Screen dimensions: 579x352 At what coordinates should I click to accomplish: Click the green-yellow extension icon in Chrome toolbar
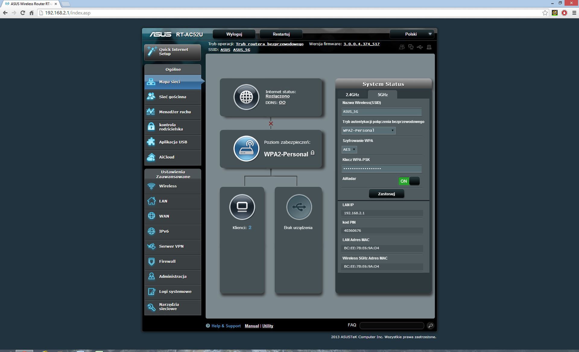tap(555, 13)
